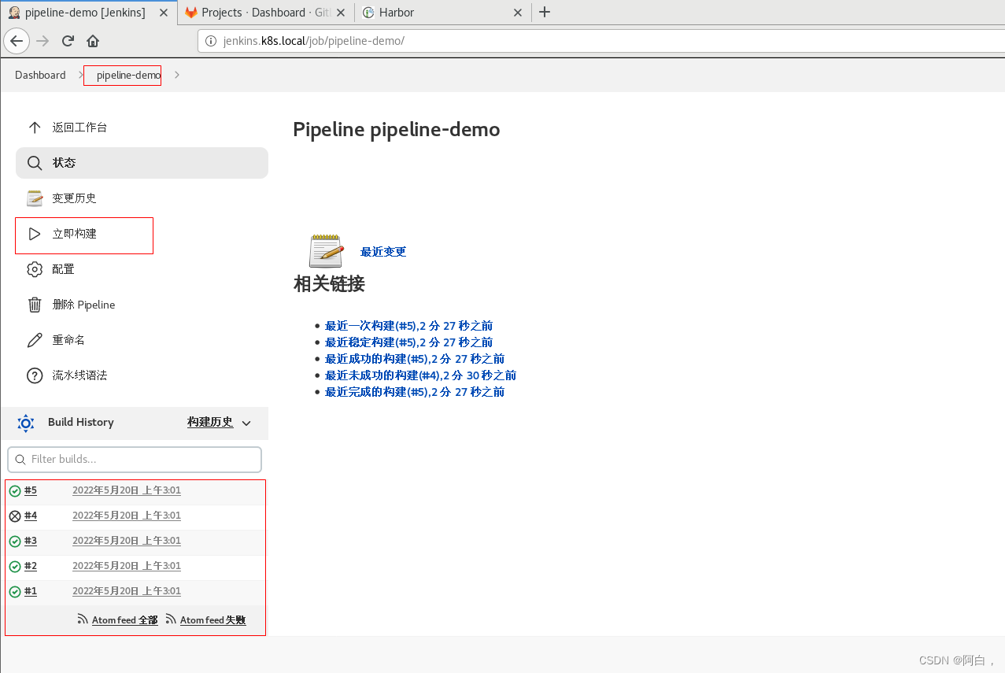Click the failed status icon of build #4
The width and height of the screenshot is (1005, 673).
[x=15, y=516]
